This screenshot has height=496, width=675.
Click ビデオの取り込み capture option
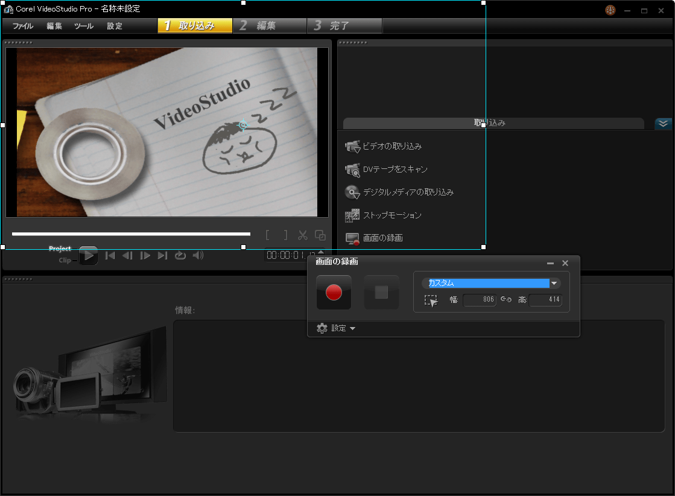[x=391, y=147]
